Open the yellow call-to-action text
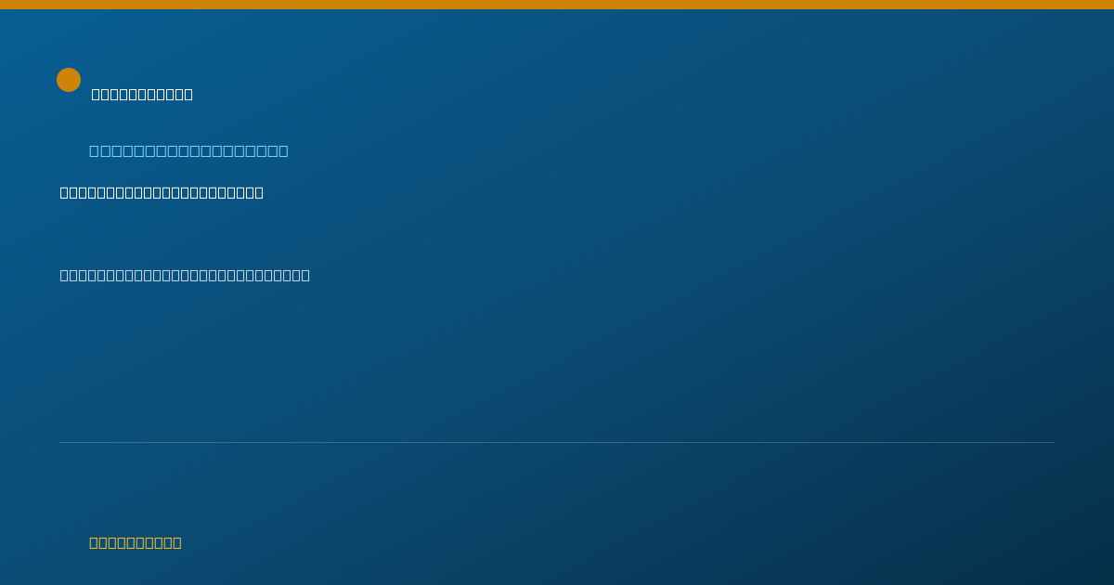The image size is (1114, 585). tap(136, 542)
